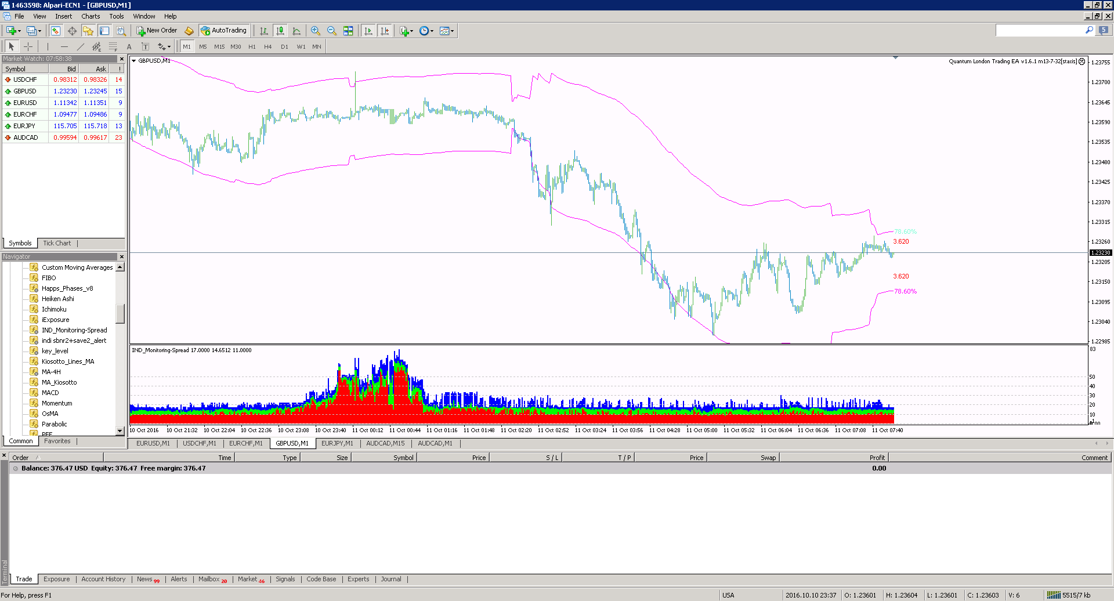The height and width of the screenshot is (601, 1114).
Task: Close the Market Watch panel
Action: pos(122,59)
